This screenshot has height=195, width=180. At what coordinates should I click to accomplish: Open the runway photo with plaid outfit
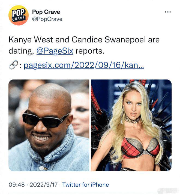pyautogui.click(x=131, y=125)
